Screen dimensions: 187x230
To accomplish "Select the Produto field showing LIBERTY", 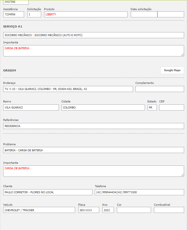I will 86,14.
